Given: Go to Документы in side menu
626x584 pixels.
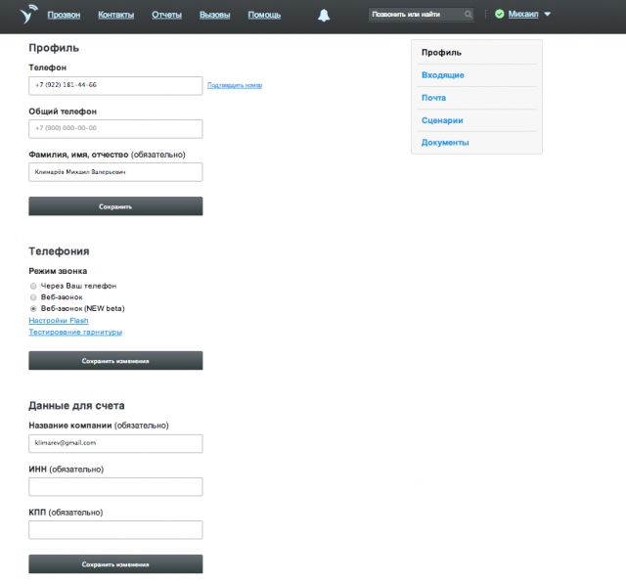Looking at the screenshot, I should pos(445,143).
